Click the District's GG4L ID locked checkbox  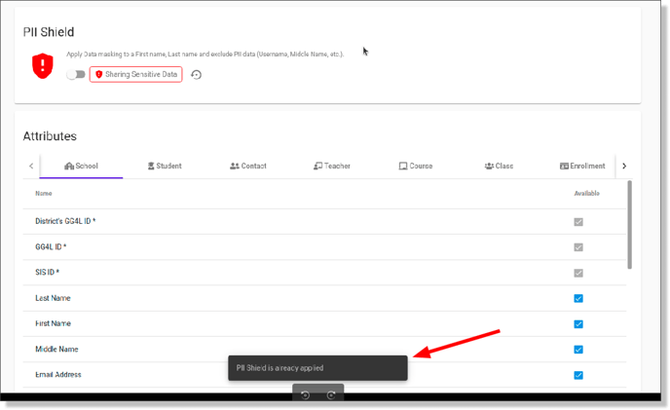click(578, 222)
